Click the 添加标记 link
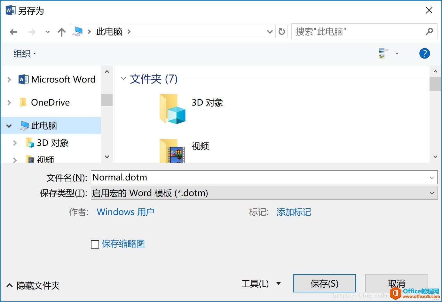The width and height of the screenshot is (442, 302). point(293,212)
